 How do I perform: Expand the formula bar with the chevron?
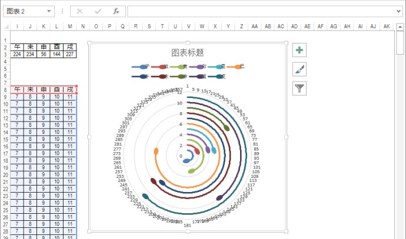pyautogui.click(x=398, y=11)
